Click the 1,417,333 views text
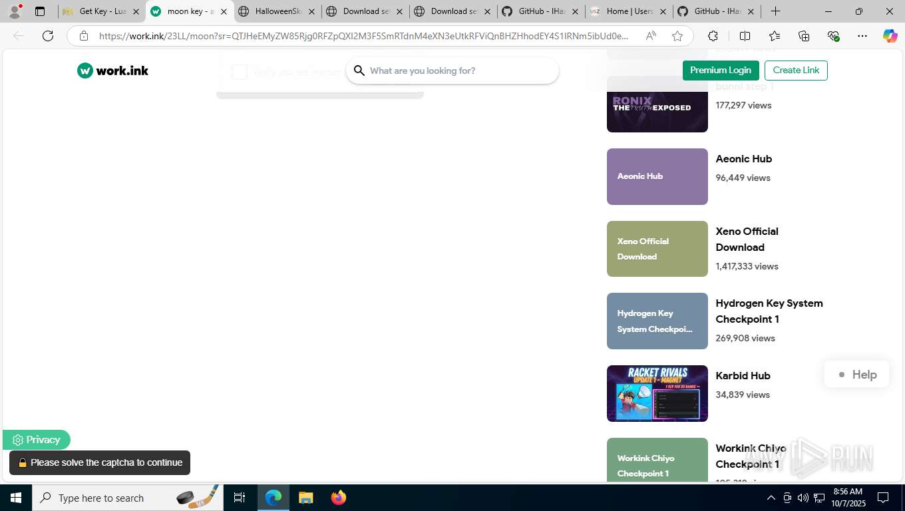This screenshot has height=511, width=905. click(747, 266)
